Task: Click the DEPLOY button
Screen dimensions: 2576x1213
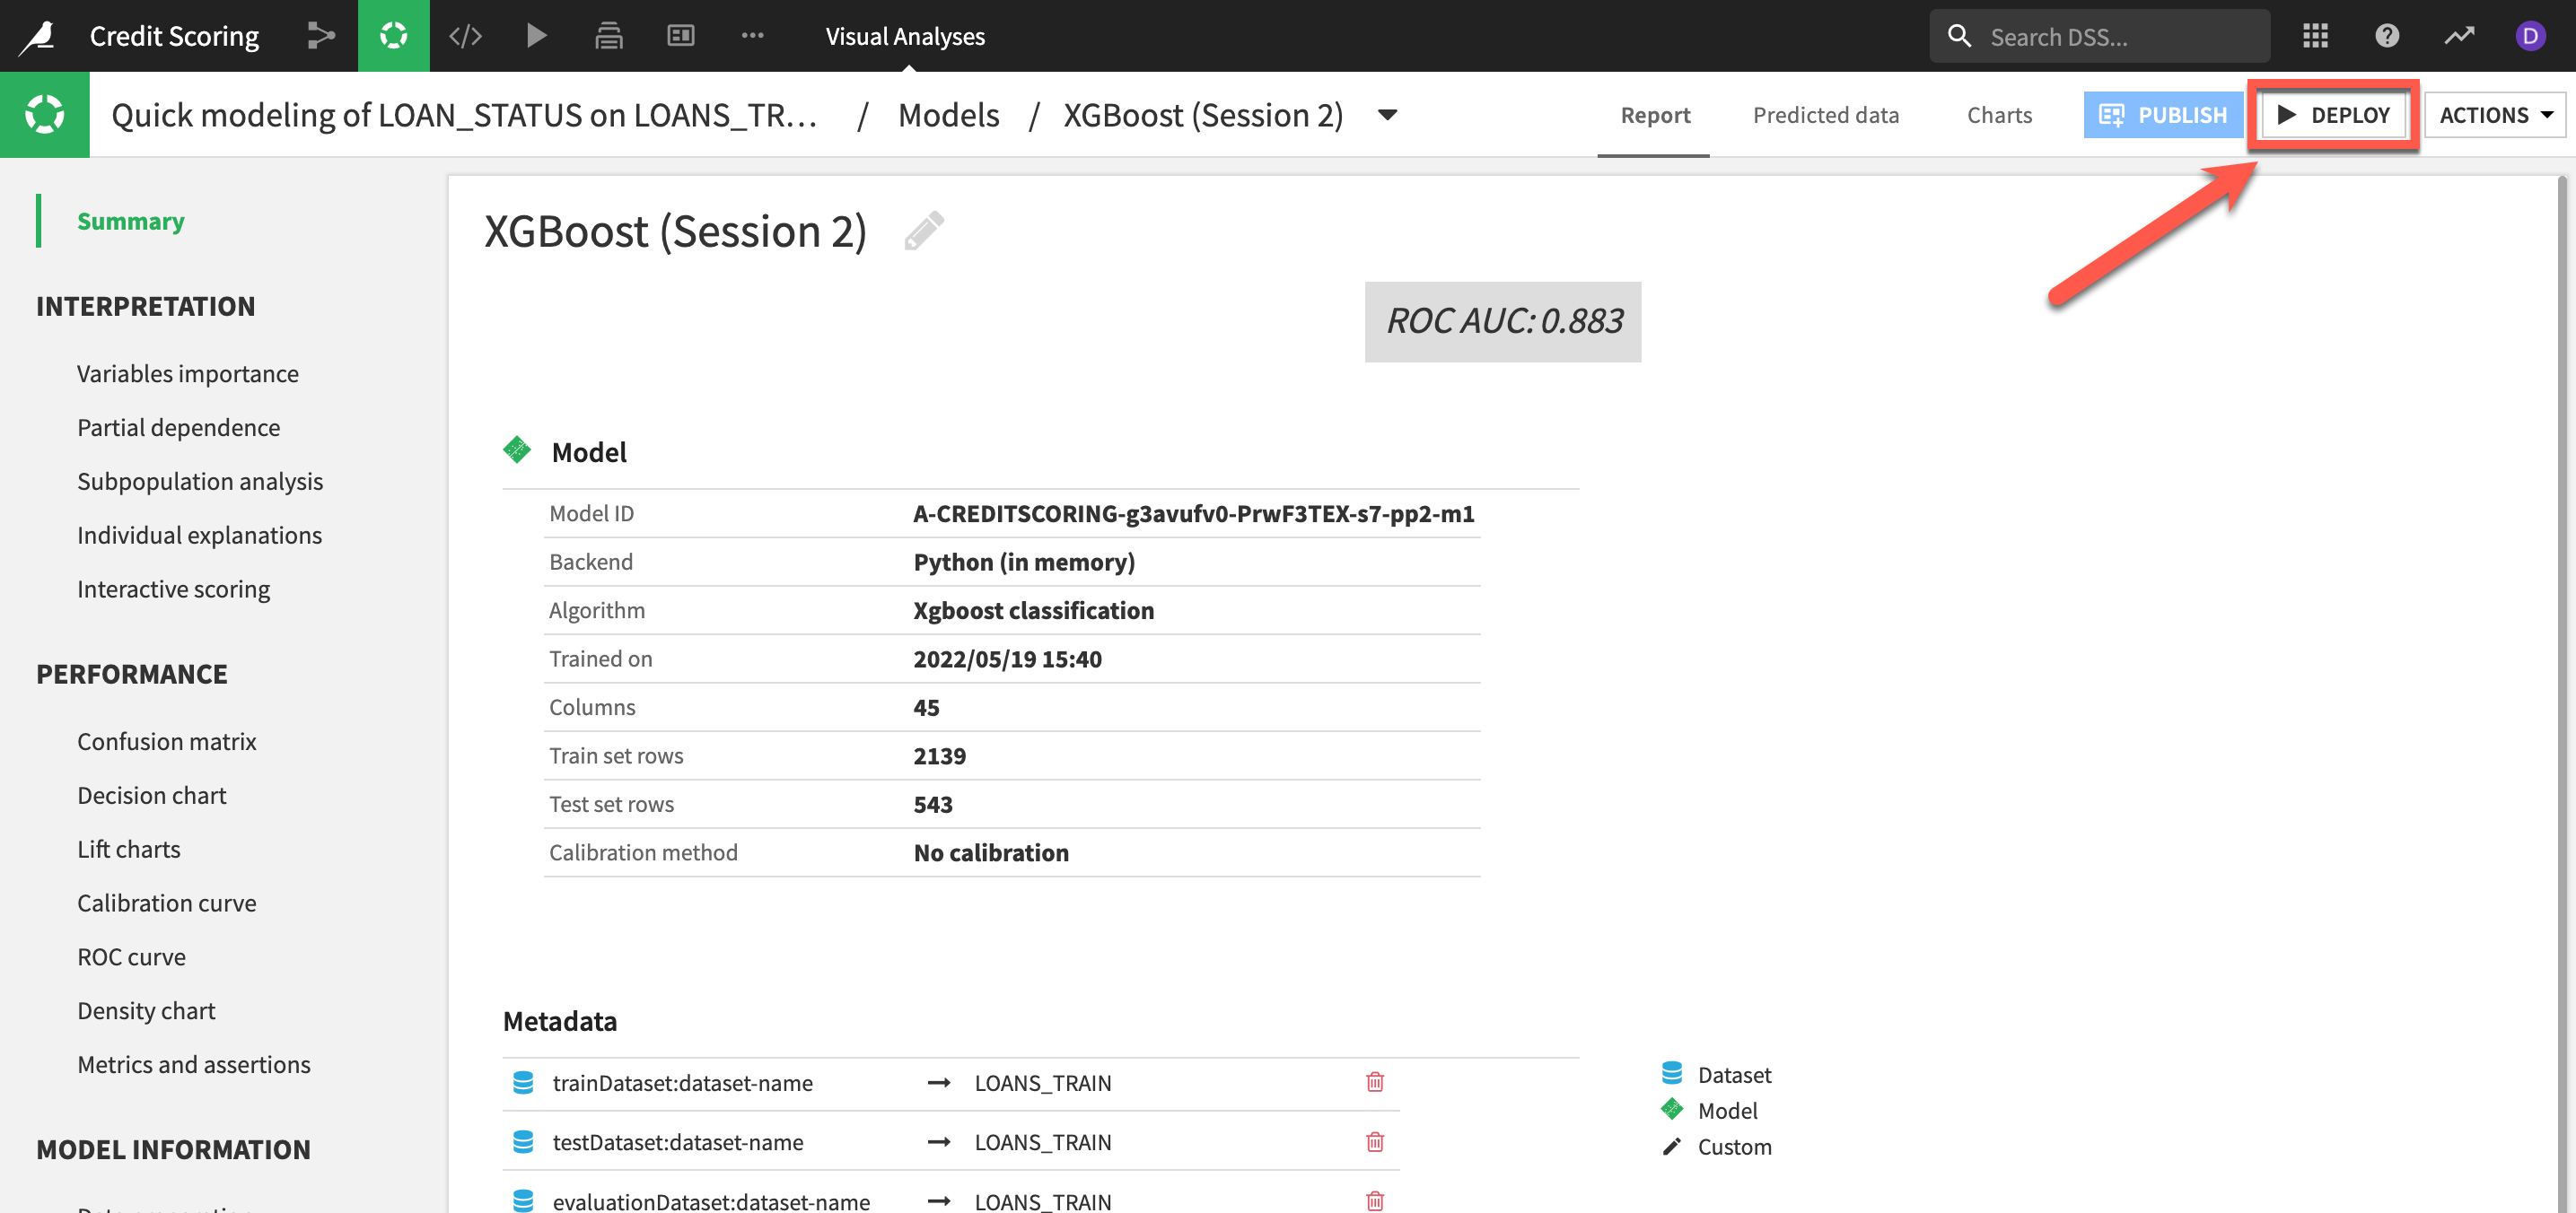Action: tap(2333, 115)
